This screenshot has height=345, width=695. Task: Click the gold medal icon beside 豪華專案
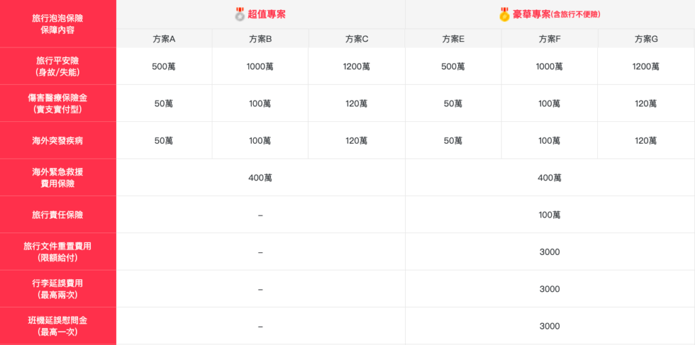(x=504, y=14)
